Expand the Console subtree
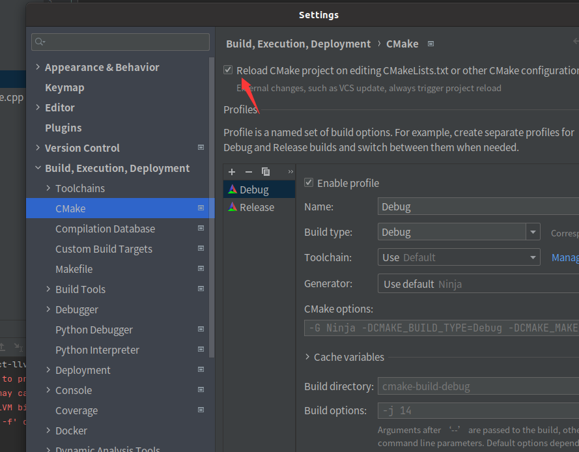This screenshot has height=452, width=579. [x=48, y=390]
